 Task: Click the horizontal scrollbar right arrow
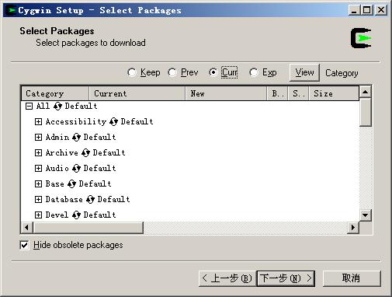pos(353,228)
